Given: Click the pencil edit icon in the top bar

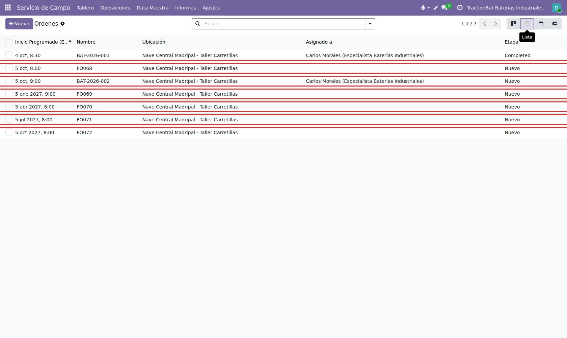Looking at the screenshot, I should click(x=436, y=8).
